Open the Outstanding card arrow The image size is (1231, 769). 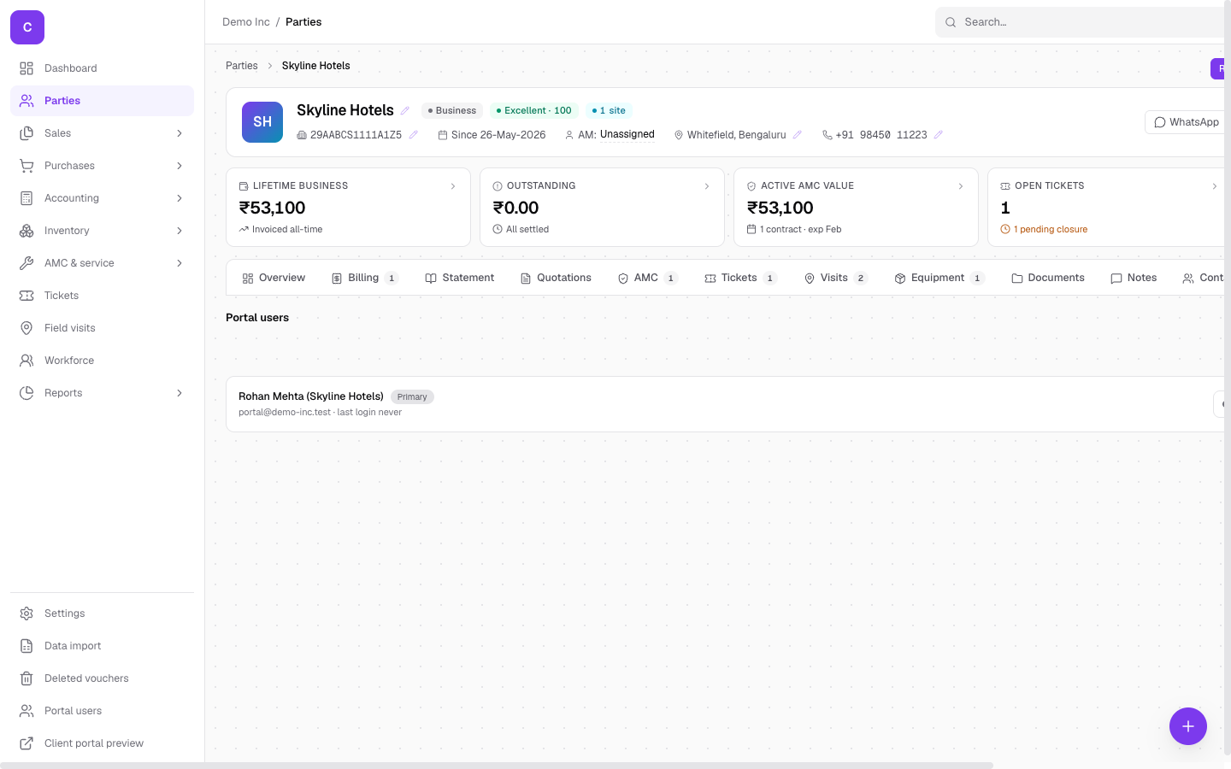pyautogui.click(x=707, y=186)
